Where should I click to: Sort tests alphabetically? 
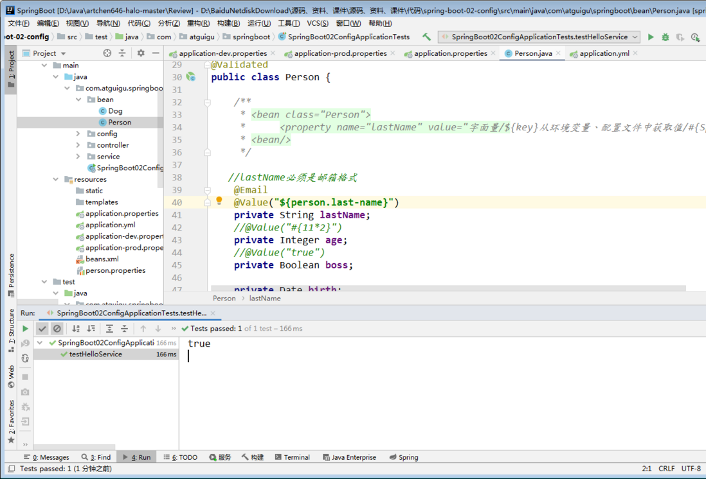tap(76, 329)
